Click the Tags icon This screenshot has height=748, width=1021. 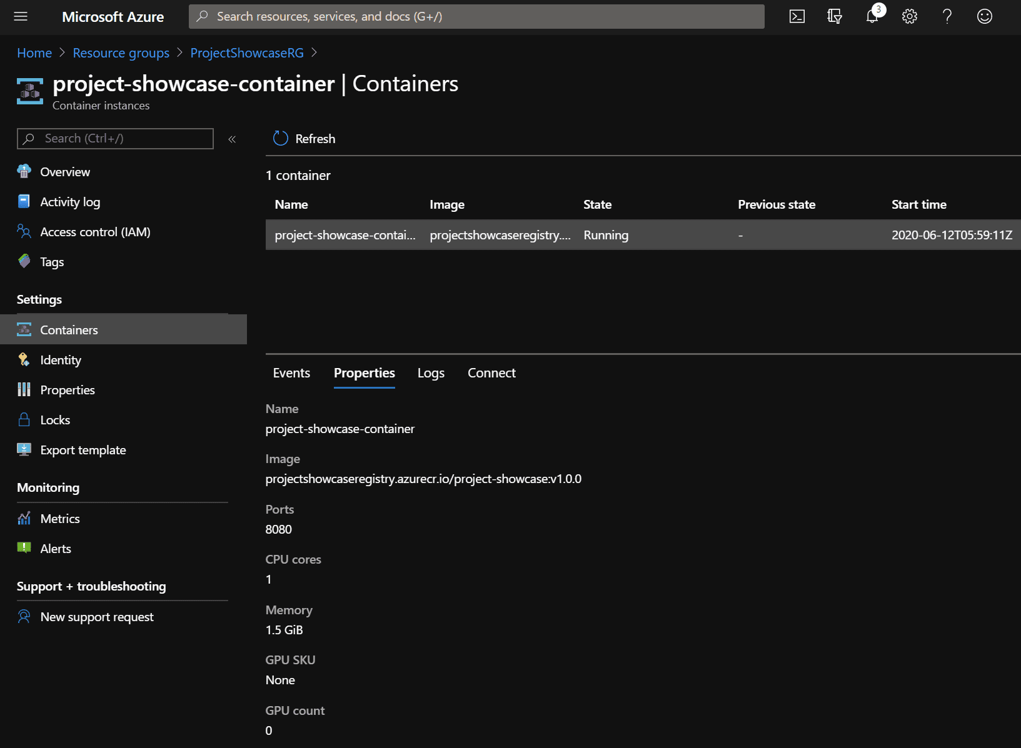coord(24,261)
